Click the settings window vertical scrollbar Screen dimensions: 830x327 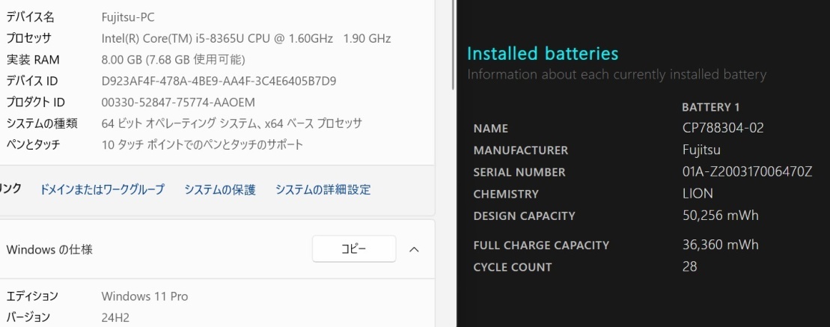(453, 45)
